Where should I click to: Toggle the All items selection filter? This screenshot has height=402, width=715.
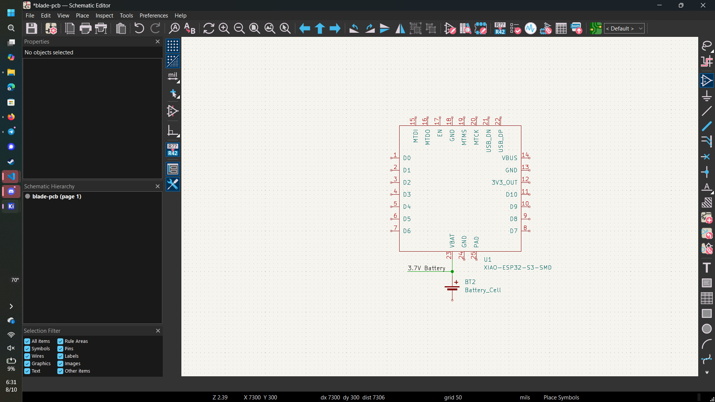(27, 341)
